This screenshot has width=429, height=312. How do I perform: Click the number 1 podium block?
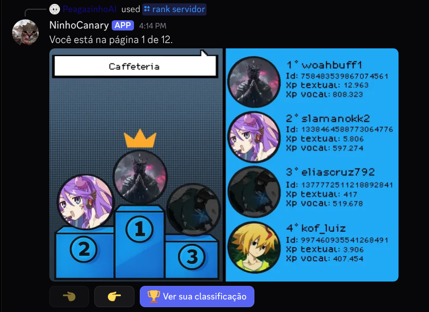click(x=140, y=242)
